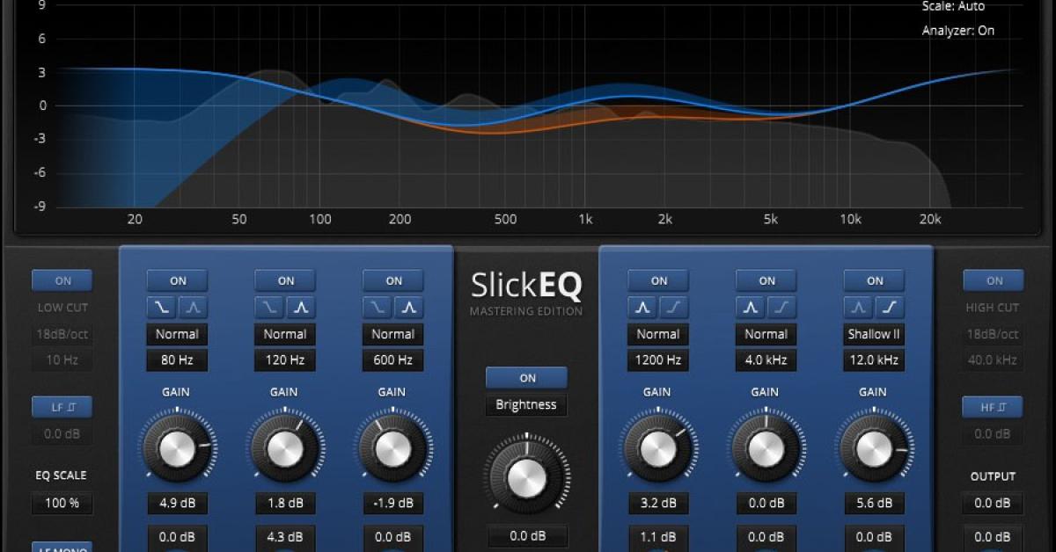Select bell shape for 80 Hz band
1056x552 pixels.
(x=194, y=308)
